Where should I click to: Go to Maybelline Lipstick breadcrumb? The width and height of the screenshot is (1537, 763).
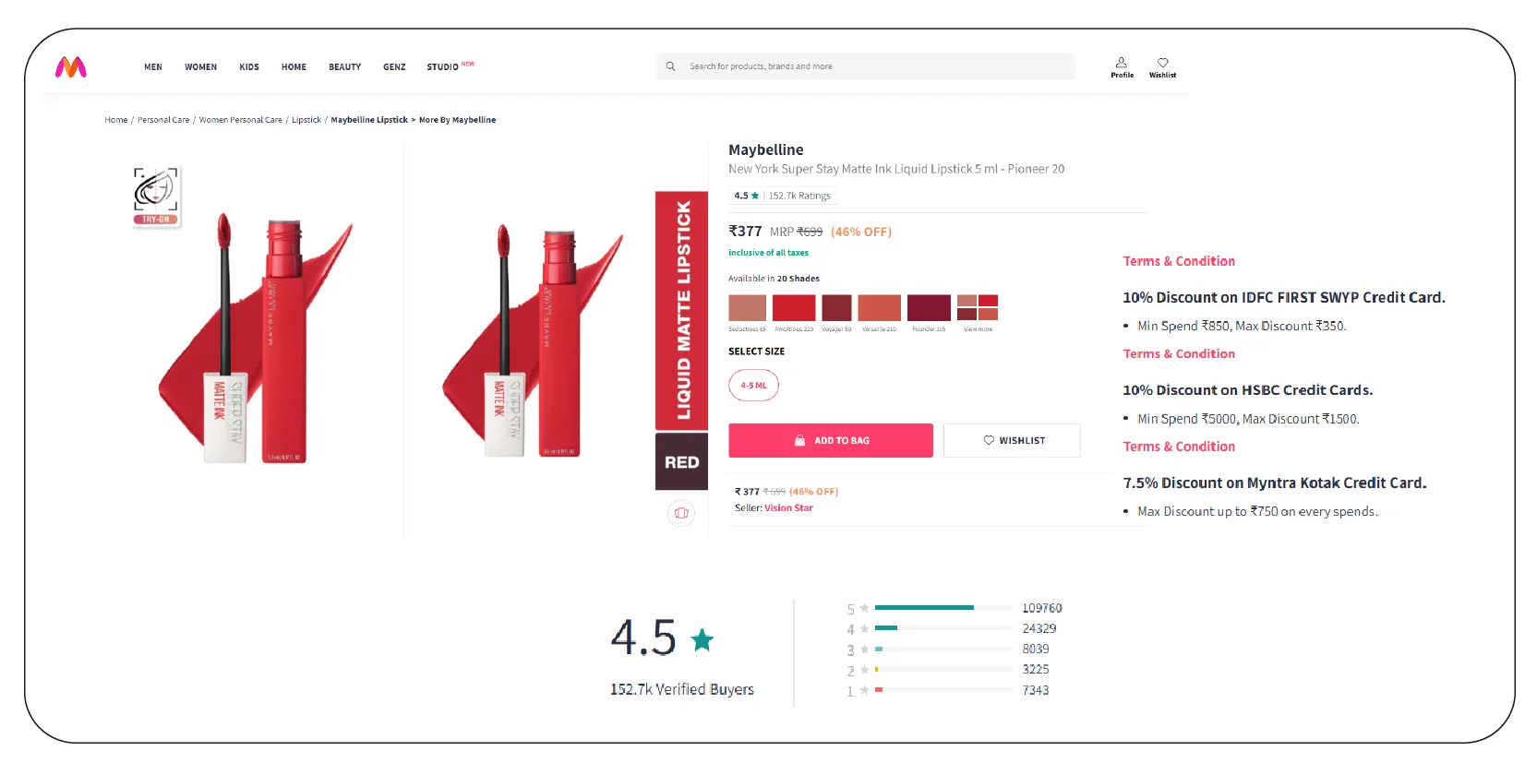tap(368, 120)
